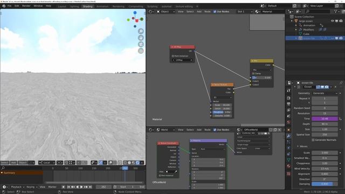Click the outliner filter funnel icon
345x194 pixels.
coord(335,11)
